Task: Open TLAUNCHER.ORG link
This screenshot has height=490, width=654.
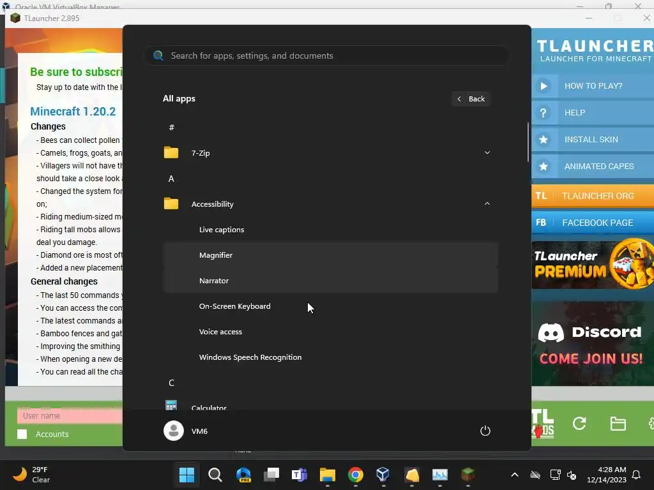Action: point(593,196)
